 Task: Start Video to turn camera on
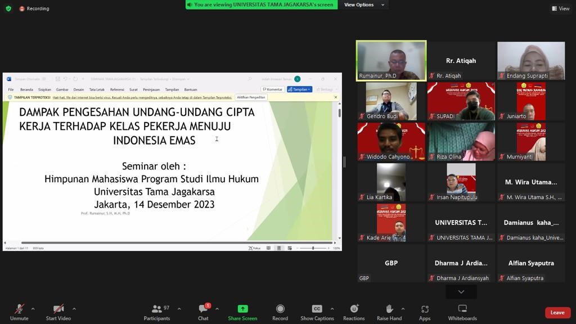58,312
